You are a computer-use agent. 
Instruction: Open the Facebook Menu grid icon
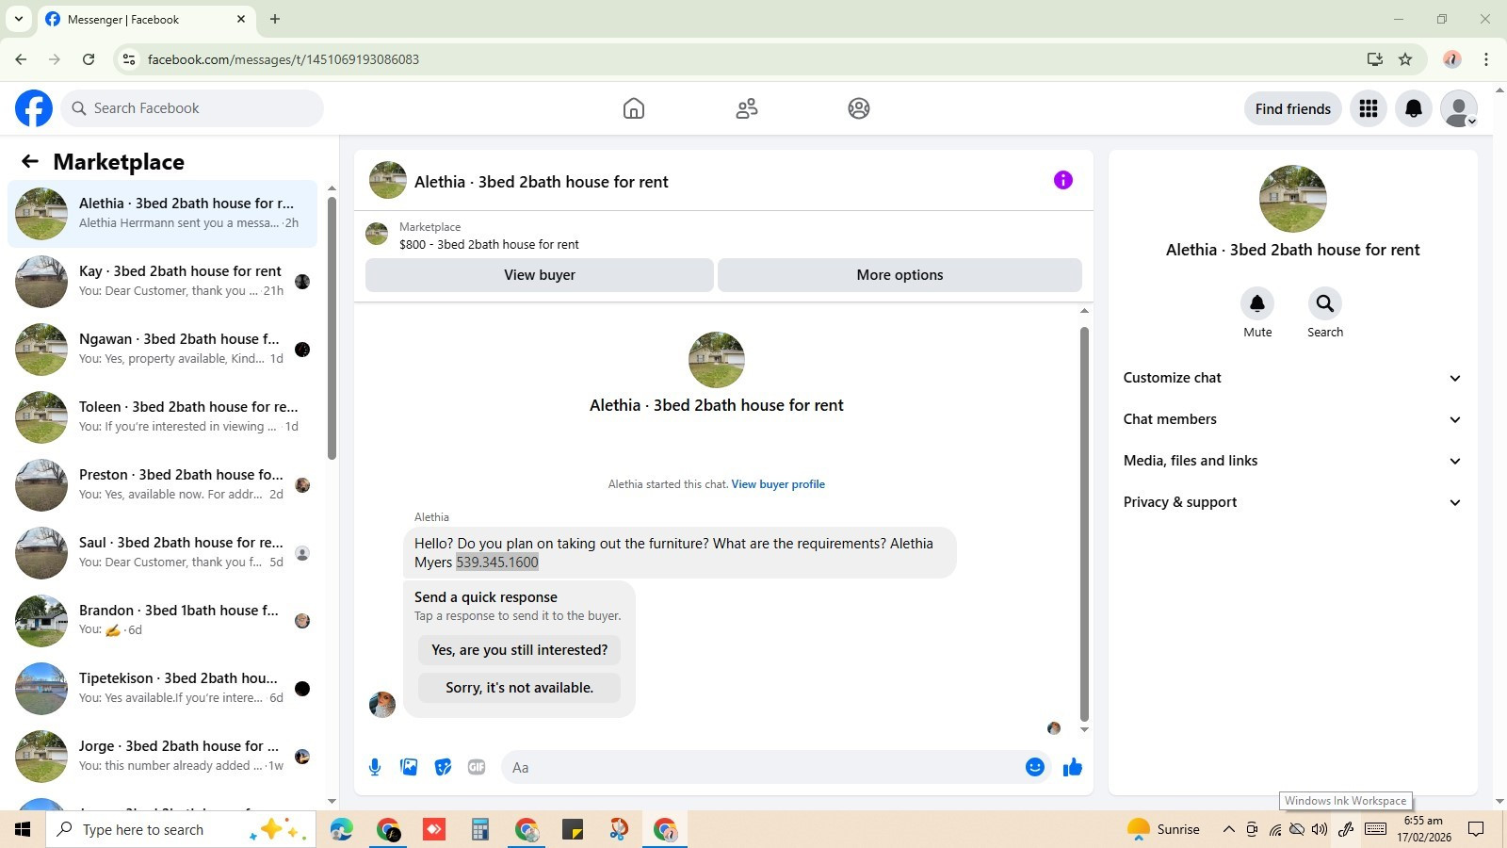coord(1369,108)
